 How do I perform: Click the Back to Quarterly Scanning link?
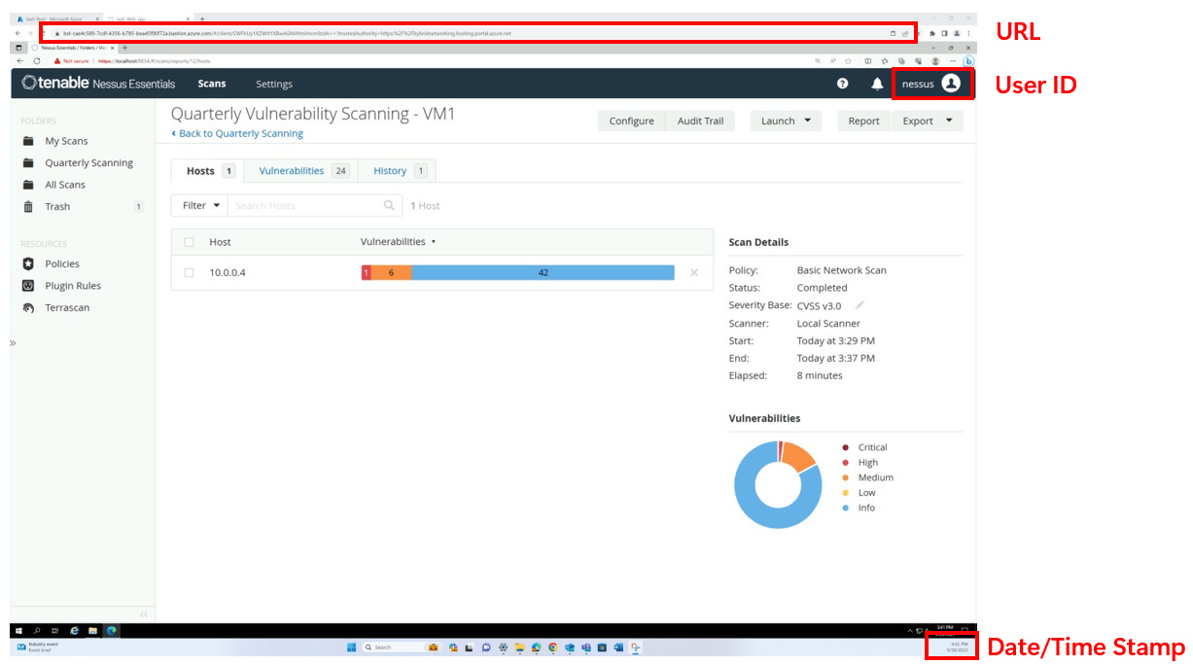(237, 132)
